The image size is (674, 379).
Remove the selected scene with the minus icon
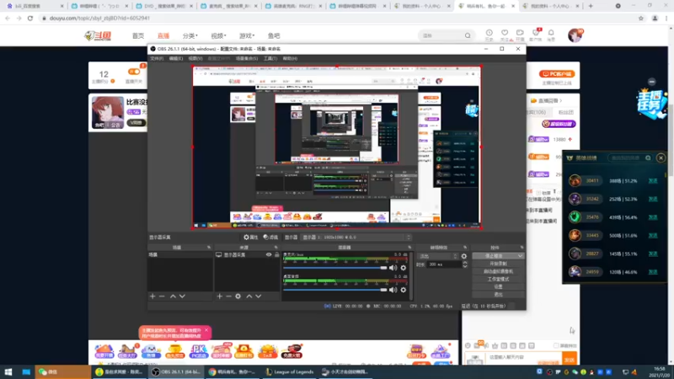(x=162, y=296)
